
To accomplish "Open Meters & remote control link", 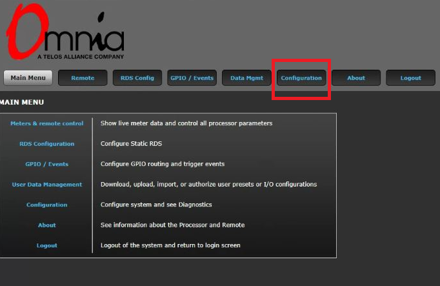I will click(47, 123).
